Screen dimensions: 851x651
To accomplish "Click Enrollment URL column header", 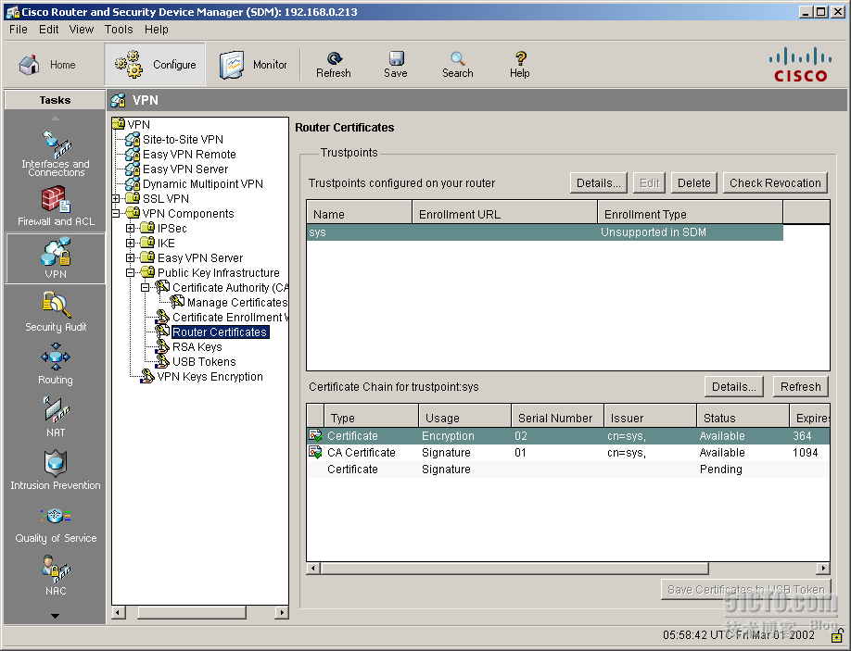I will [x=504, y=214].
